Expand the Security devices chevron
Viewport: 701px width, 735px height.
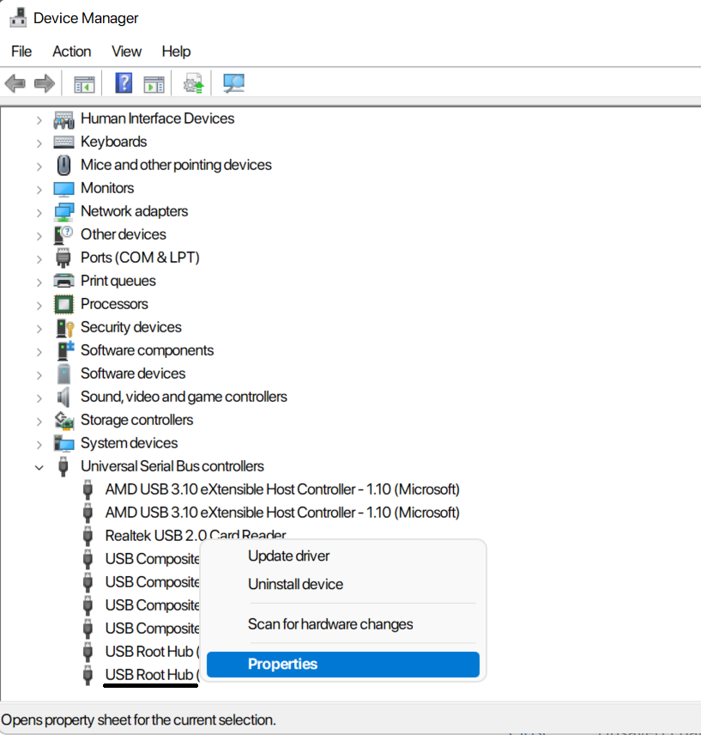tap(39, 329)
